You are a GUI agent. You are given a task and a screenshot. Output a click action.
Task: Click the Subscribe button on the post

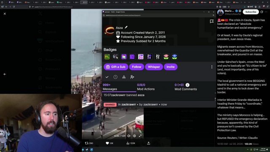(x=251, y=12)
